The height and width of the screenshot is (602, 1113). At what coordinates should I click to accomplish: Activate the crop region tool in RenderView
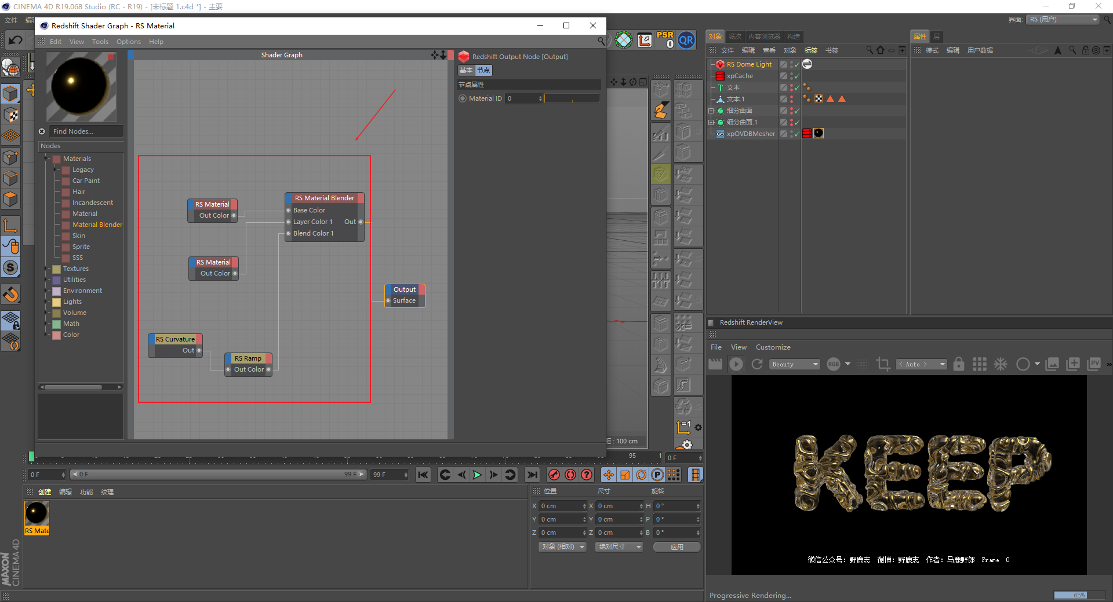point(883,364)
